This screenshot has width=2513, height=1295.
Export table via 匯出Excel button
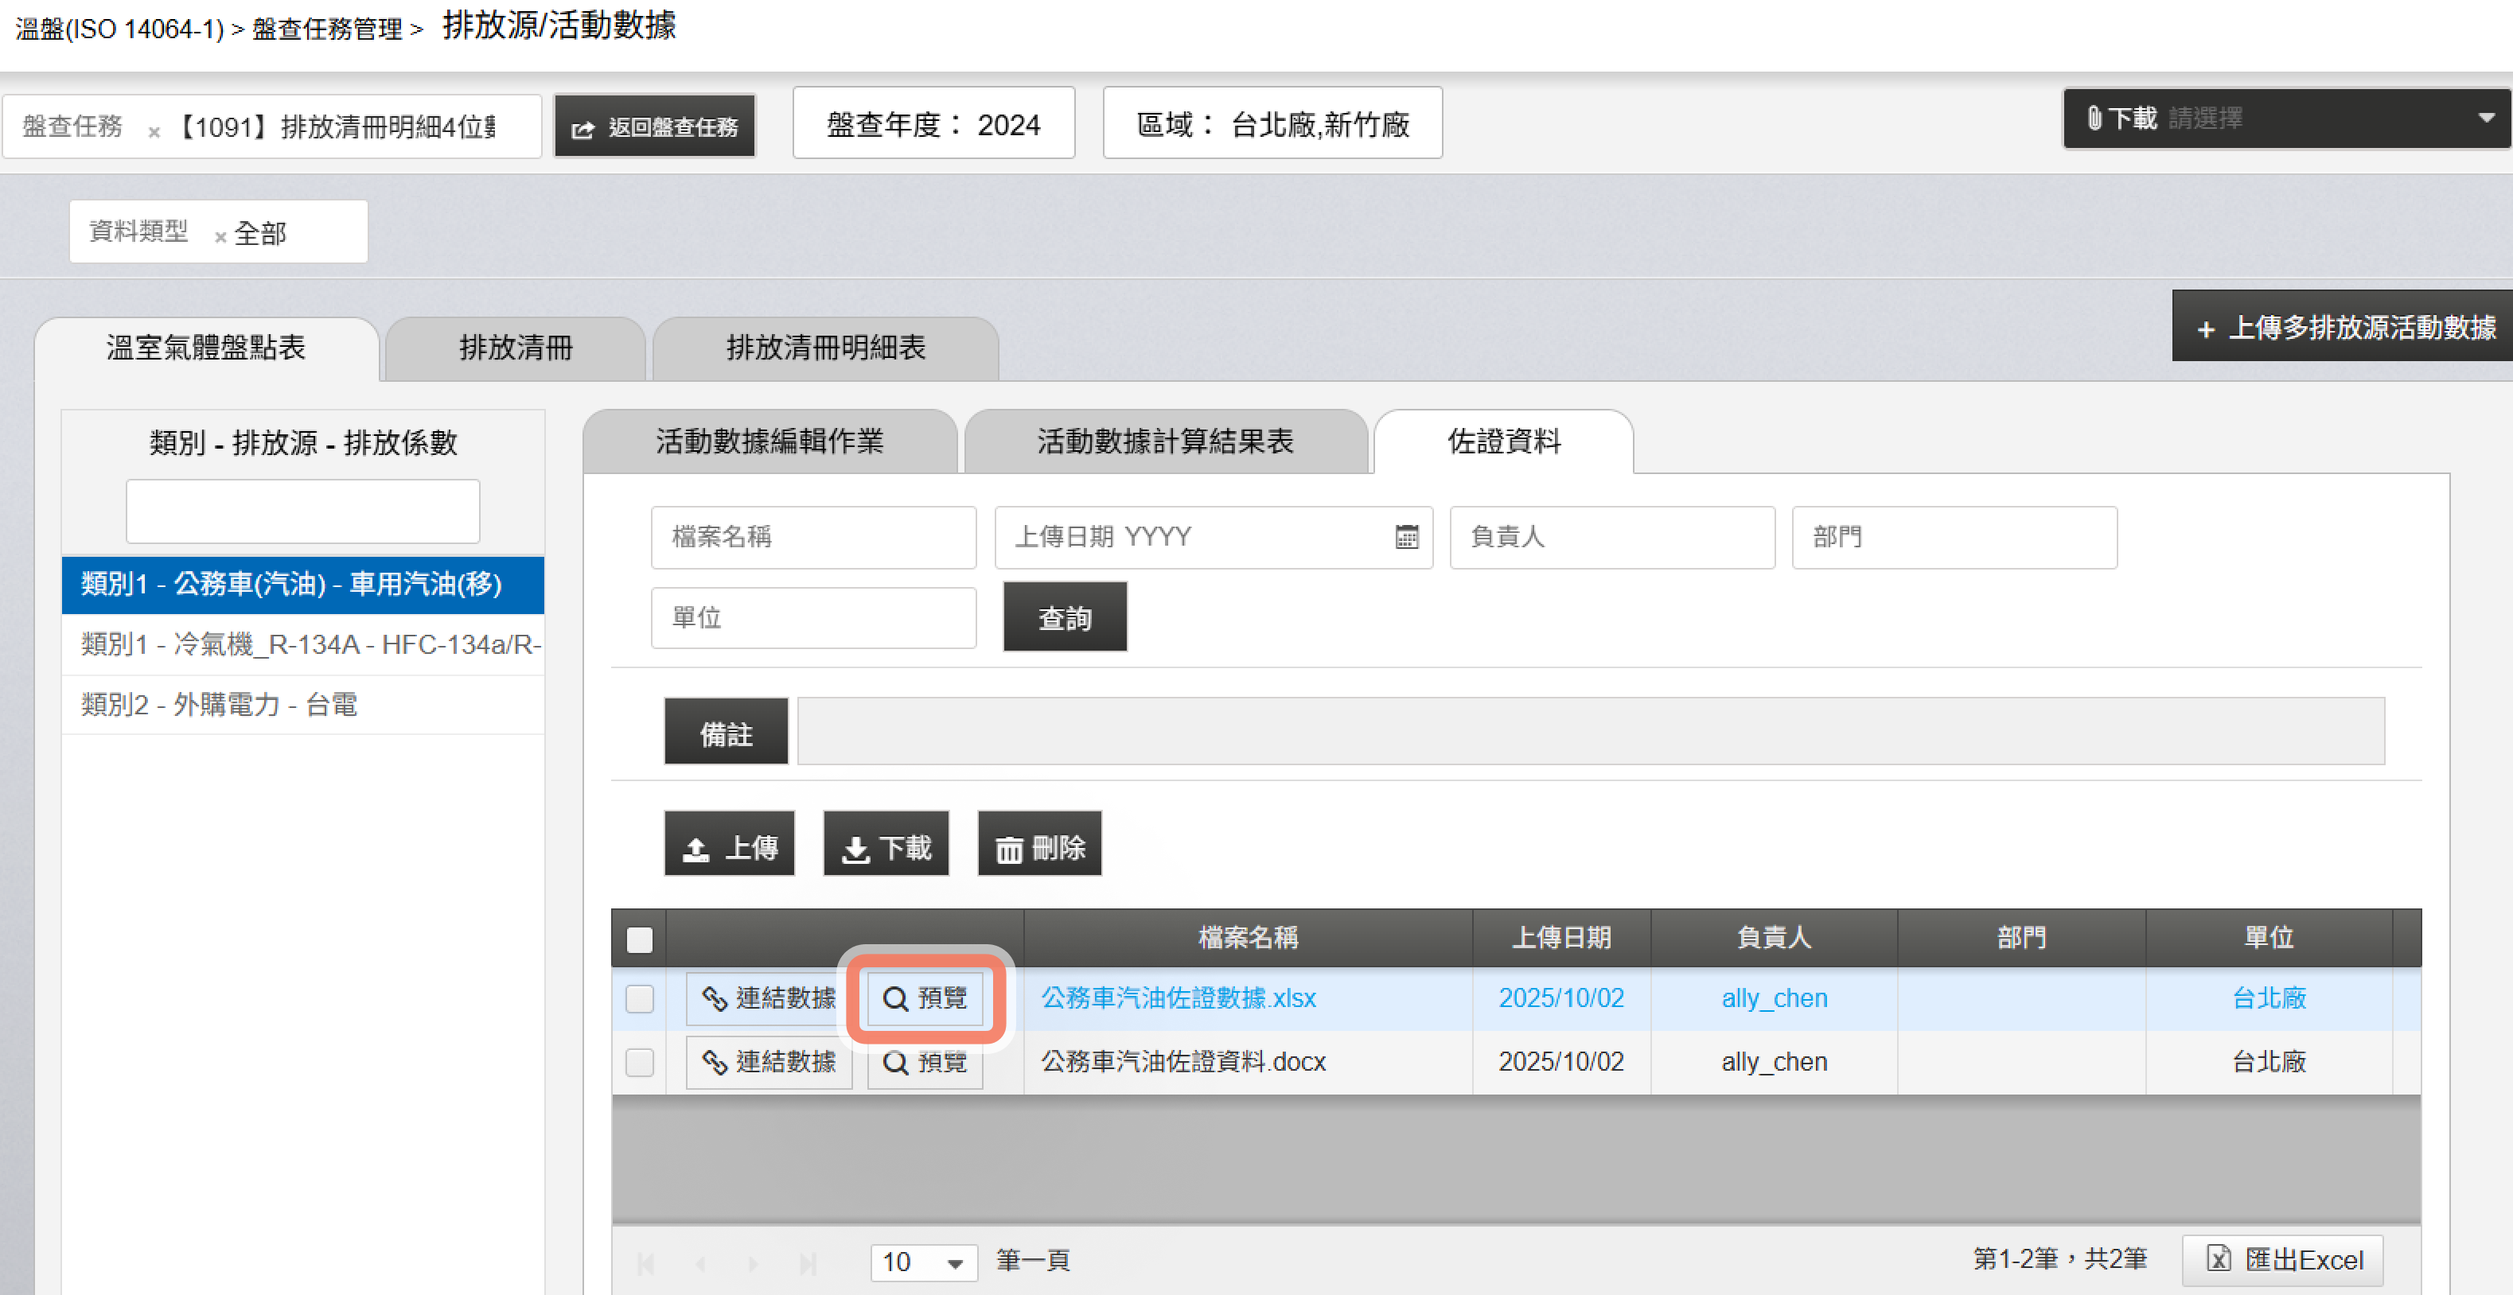tap(2283, 1259)
